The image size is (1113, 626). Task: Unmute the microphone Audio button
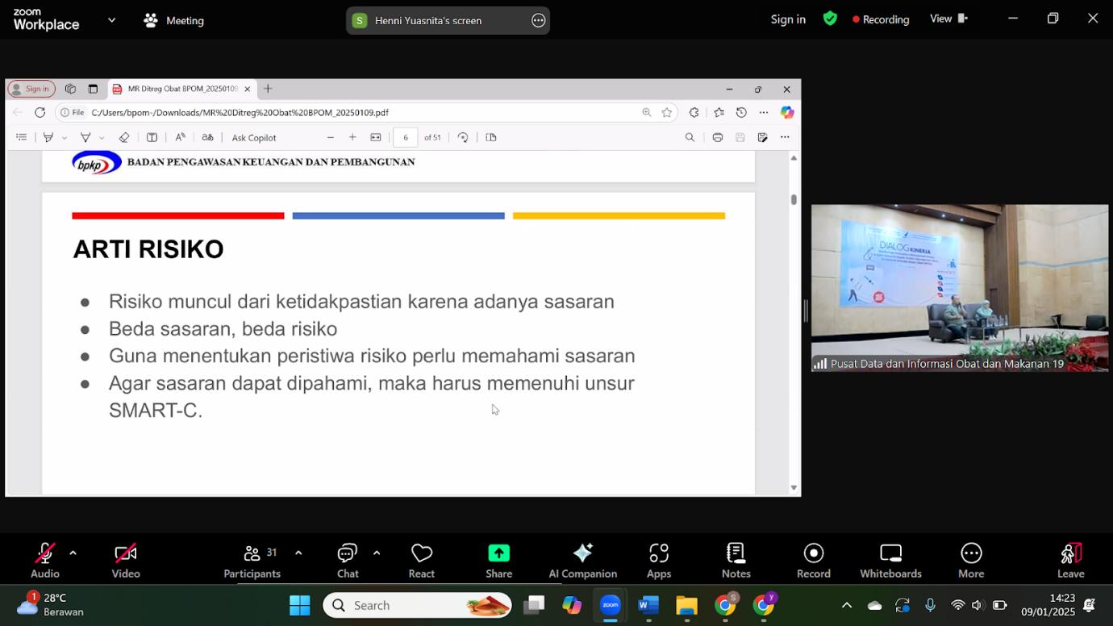(x=45, y=561)
